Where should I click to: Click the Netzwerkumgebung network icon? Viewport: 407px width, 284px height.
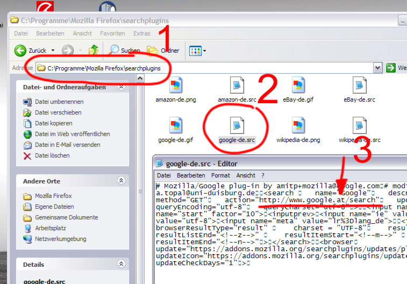27,239
